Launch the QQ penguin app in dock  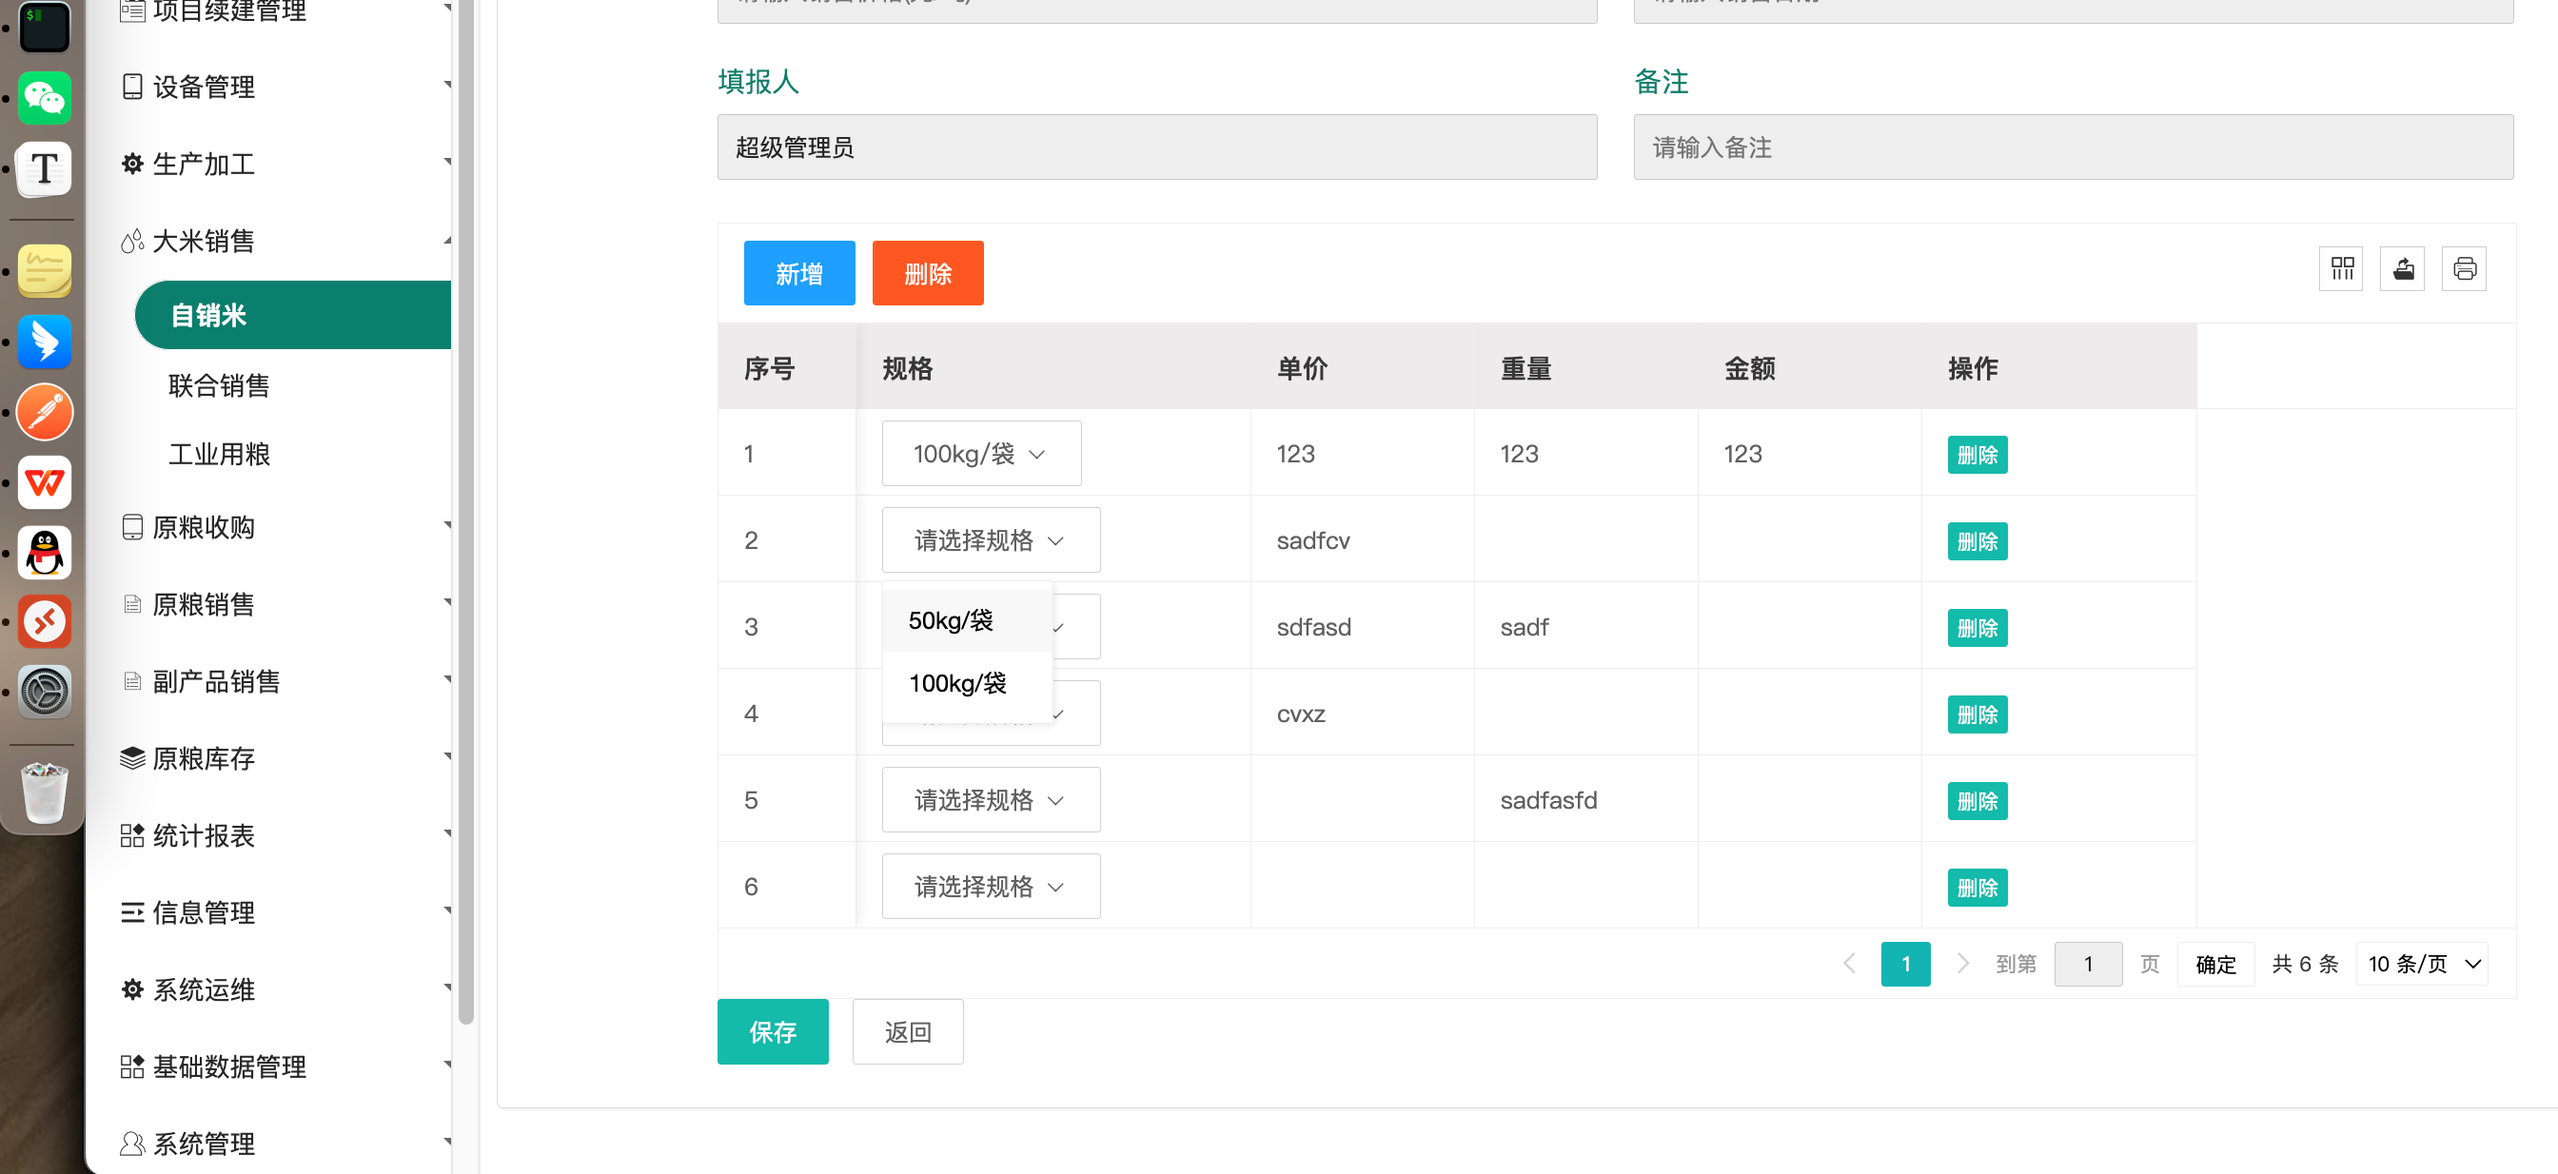tap(45, 553)
